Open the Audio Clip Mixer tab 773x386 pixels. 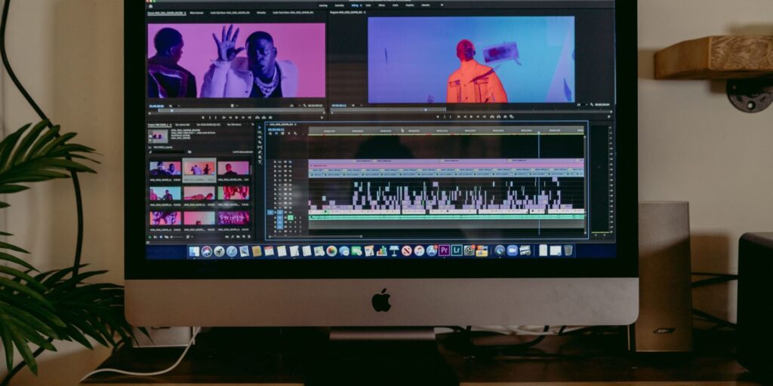pos(229,13)
